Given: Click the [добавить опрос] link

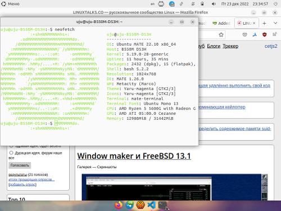Looking at the screenshot, I should (x=22, y=185).
